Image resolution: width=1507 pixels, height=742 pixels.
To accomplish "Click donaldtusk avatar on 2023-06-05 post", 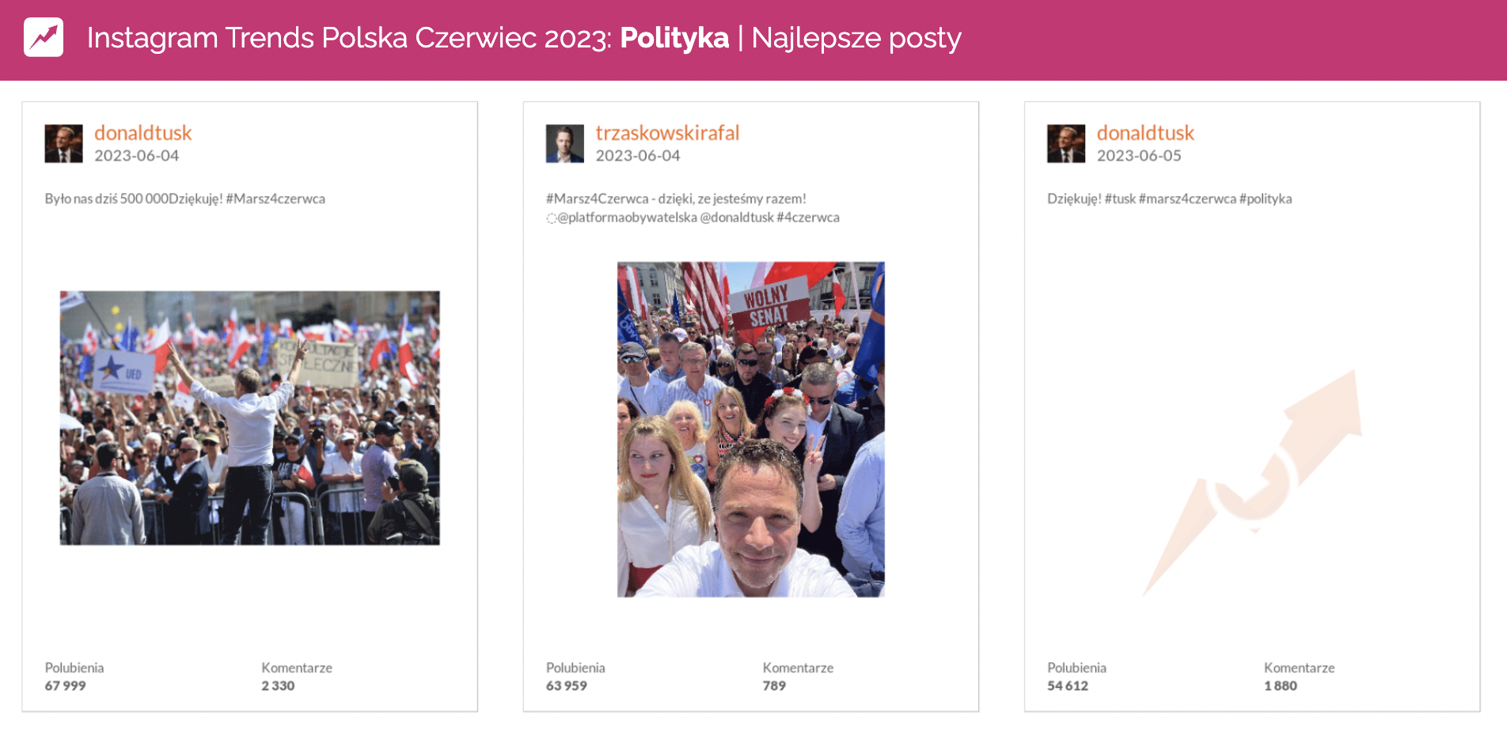I will click(x=1066, y=143).
